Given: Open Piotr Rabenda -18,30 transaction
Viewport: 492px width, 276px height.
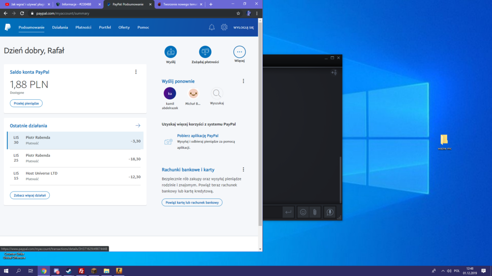Looking at the screenshot, I should click(75, 158).
